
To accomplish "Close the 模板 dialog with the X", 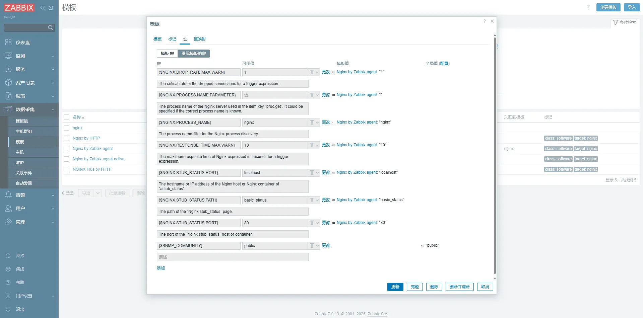I will pyautogui.click(x=492, y=21).
